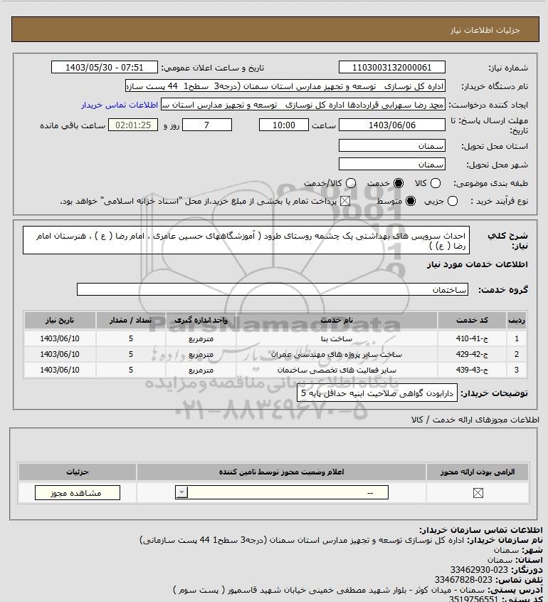Click the remaining time field 02:01:25
This screenshot has height=602, width=548.
(x=133, y=125)
